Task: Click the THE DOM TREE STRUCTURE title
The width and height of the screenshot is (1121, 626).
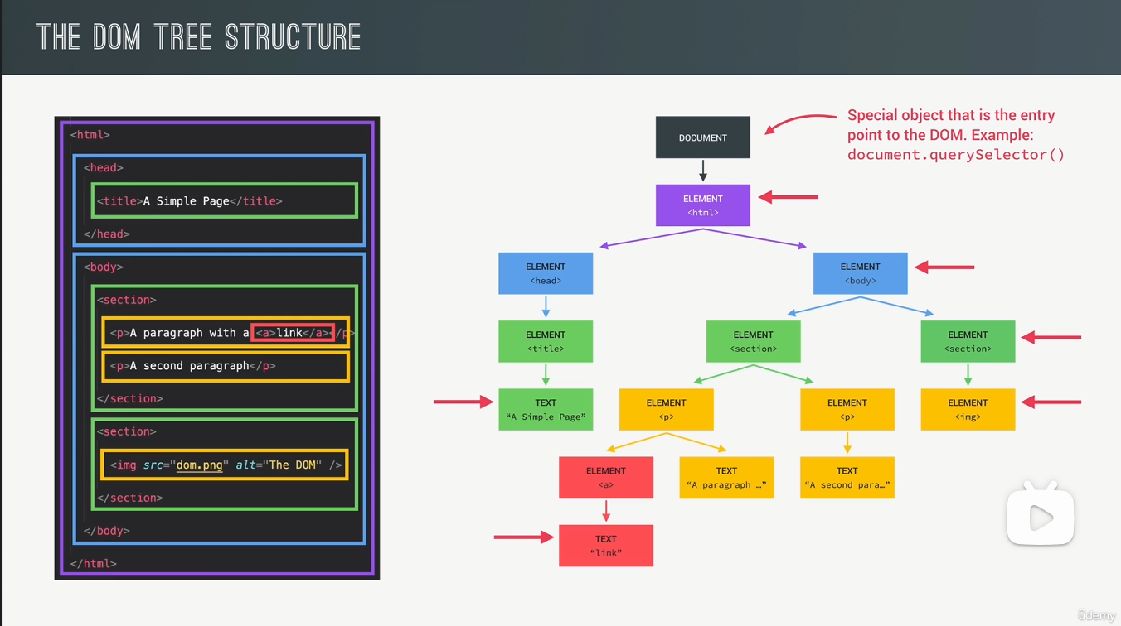Action: (197, 36)
